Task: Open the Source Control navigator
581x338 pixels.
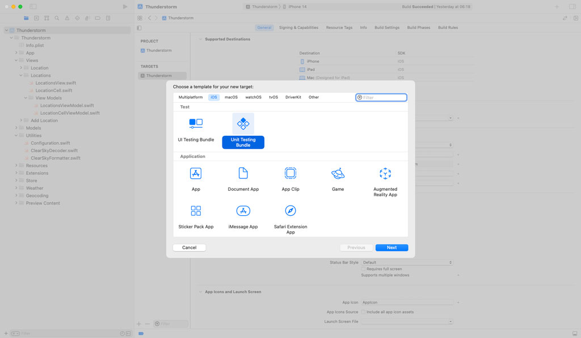Action: click(47, 18)
